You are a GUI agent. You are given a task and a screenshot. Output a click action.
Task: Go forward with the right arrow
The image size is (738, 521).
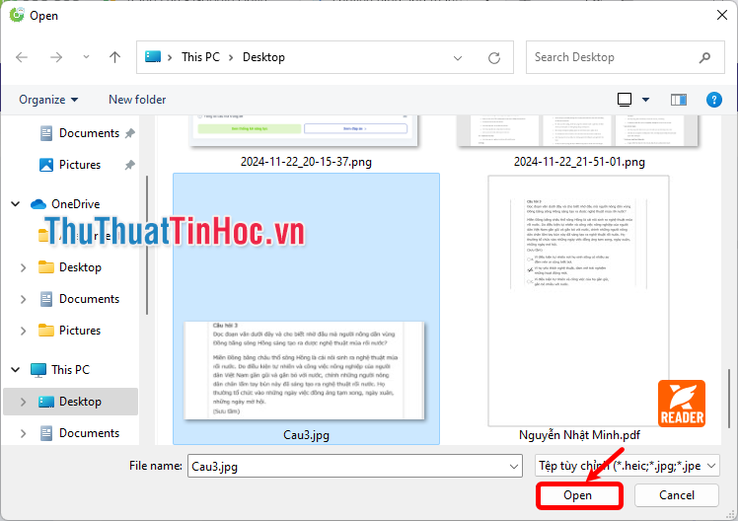tap(56, 57)
